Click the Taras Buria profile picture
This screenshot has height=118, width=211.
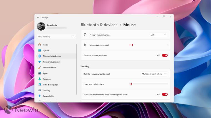41,26
